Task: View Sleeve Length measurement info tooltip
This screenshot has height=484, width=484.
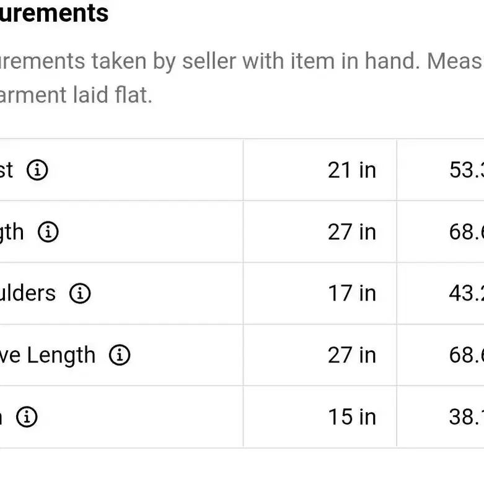Action: click(120, 355)
